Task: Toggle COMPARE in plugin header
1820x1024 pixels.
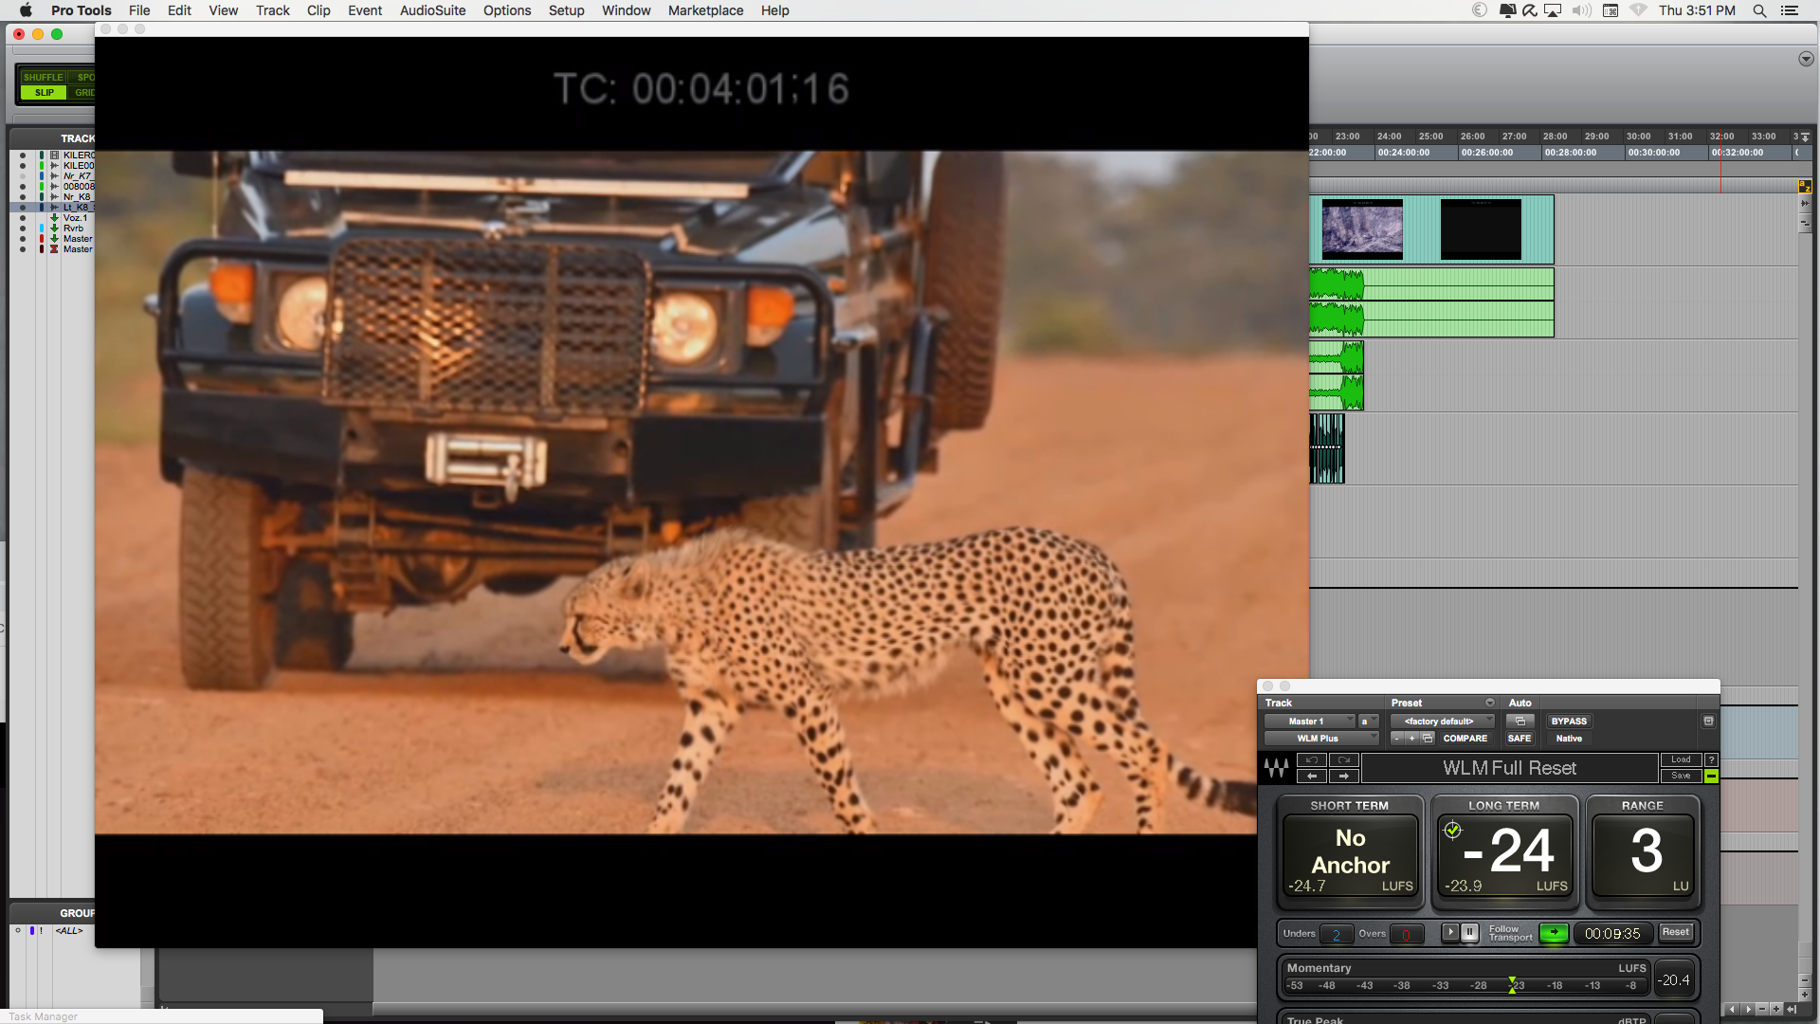Action: [x=1465, y=739]
